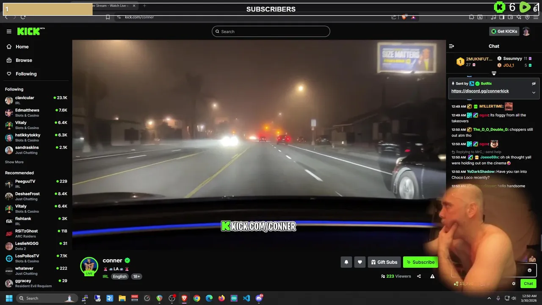542x305 pixels.
Task: Click browser bookmark icon
Action: (108, 17)
